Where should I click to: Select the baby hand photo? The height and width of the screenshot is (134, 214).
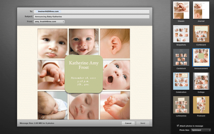point(51,75)
